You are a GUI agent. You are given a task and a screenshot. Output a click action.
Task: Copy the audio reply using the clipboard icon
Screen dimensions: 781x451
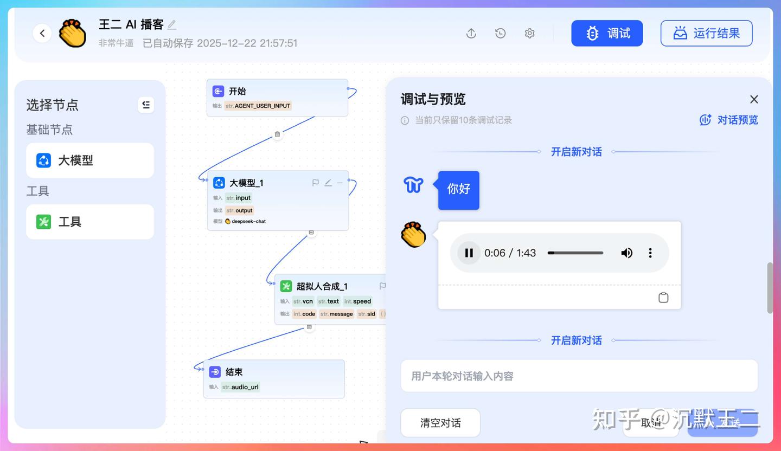[x=663, y=297]
